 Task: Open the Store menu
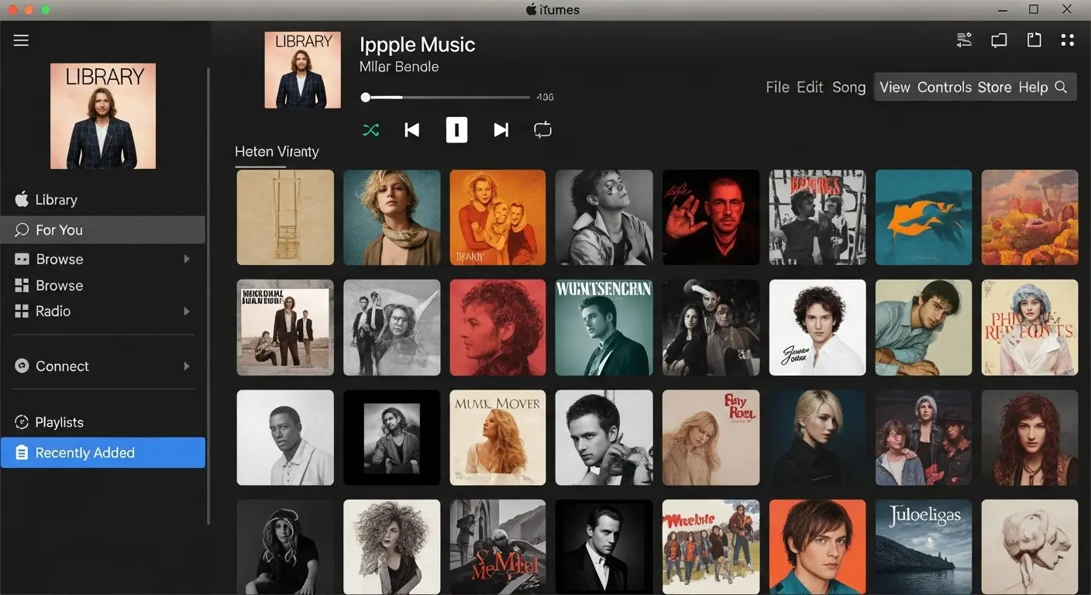(994, 88)
